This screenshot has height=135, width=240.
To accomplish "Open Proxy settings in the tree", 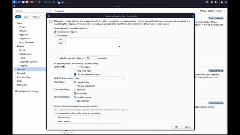I will (x=22, y=27).
